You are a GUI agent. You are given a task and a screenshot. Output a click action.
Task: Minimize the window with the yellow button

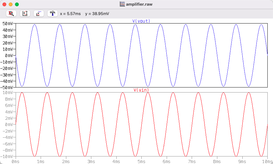pos(11,4)
